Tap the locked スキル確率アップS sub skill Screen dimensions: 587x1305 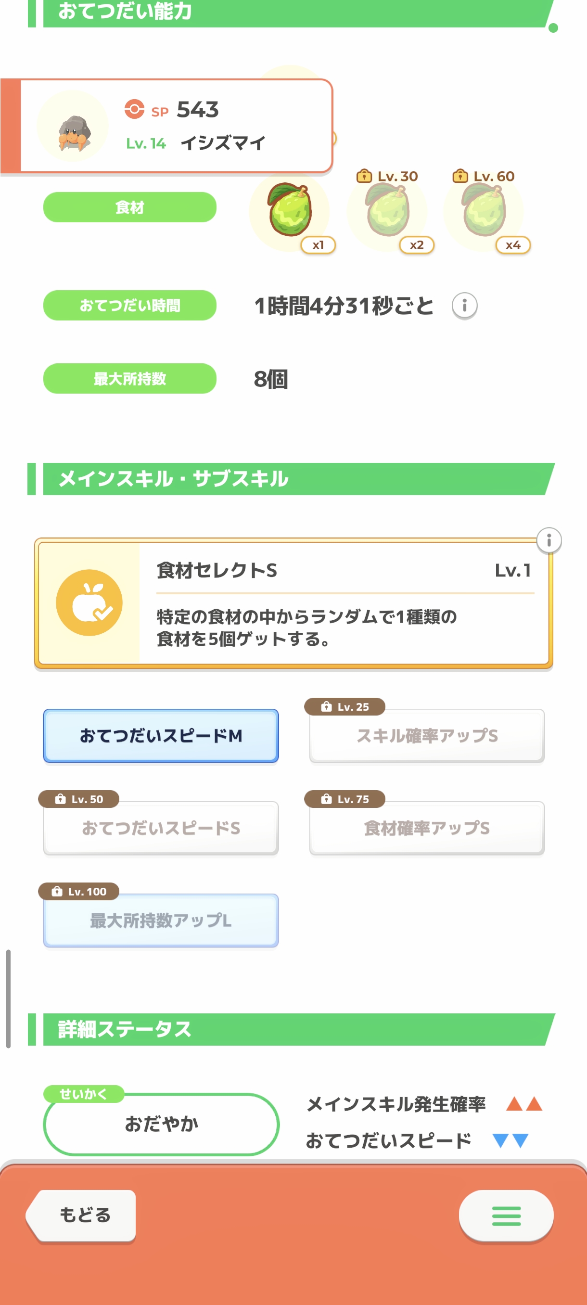[x=427, y=736]
